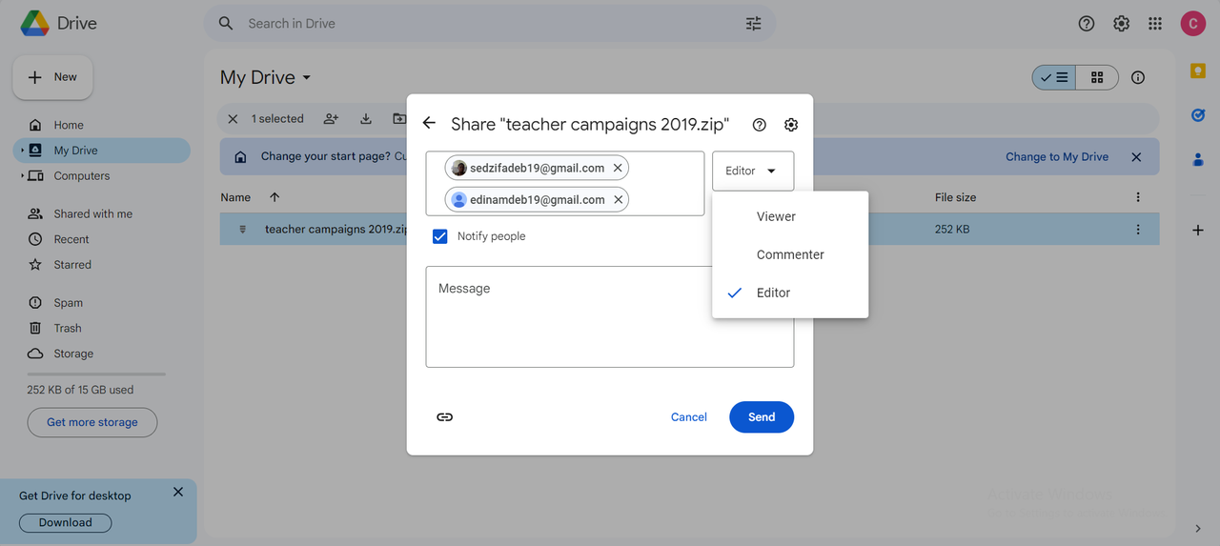Expand Computers tree arrow in sidebar
Image resolution: width=1220 pixels, height=546 pixels.
click(22, 176)
